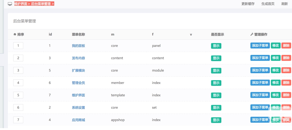Image resolution: width=292 pixels, height=130 pixels.
Task: Click the sort order field containing 1
Action: [x=18, y=46]
